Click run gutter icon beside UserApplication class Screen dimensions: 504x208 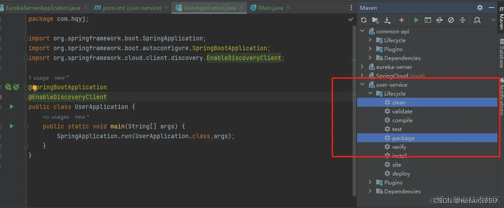tap(12, 107)
